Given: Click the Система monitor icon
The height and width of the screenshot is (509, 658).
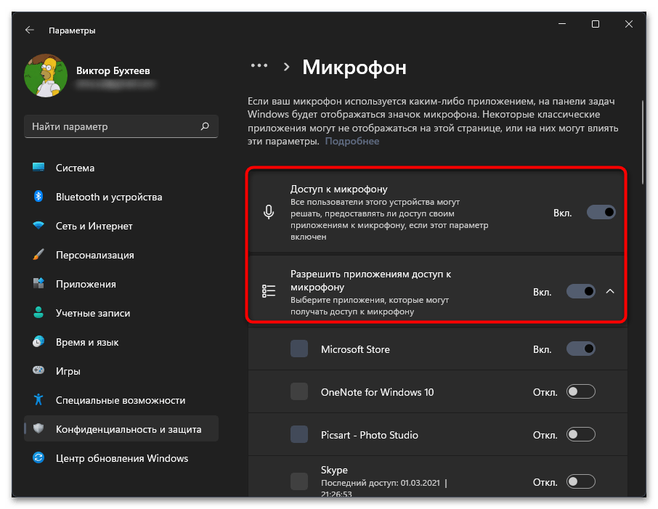Looking at the screenshot, I should [x=38, y=167].
